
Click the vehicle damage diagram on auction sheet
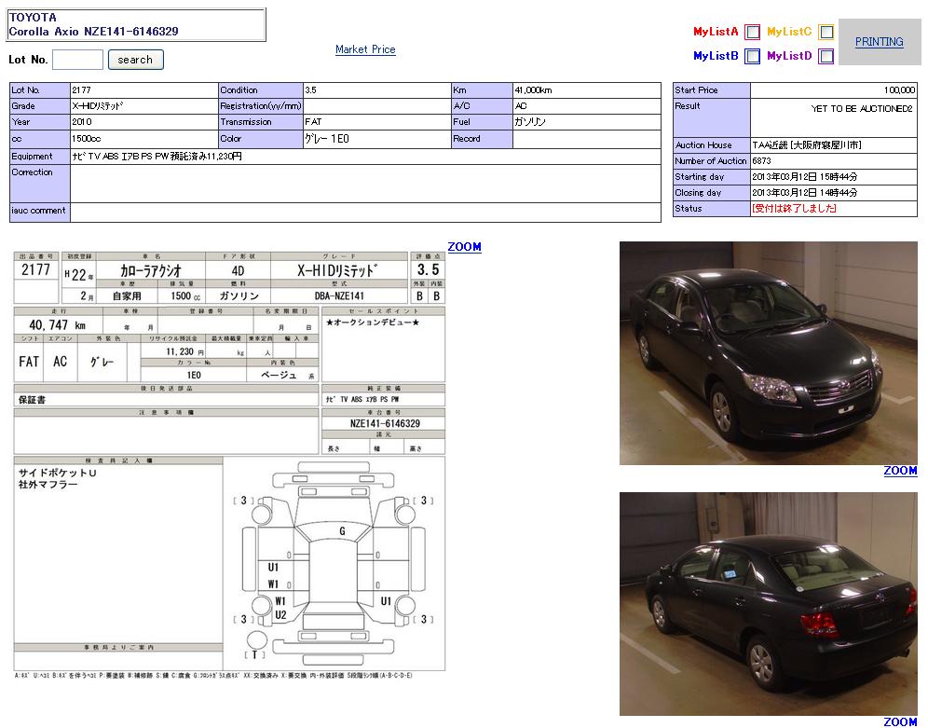[334, 562]
